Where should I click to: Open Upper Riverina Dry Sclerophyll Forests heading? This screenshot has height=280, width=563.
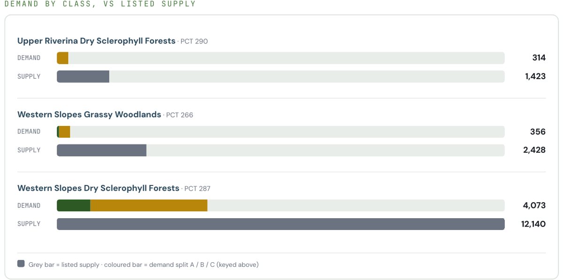(x=96, y=41)
